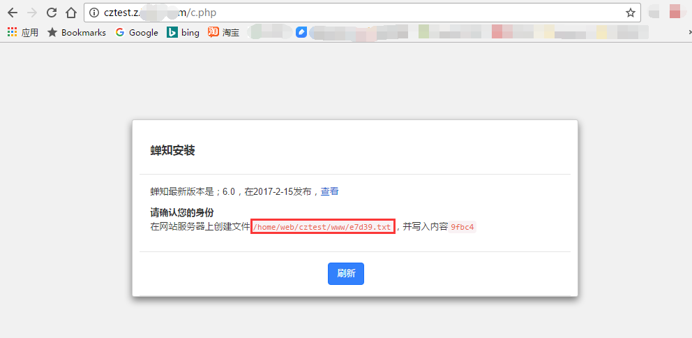Image resolution: width=692 pixels, height=338 pixels.
Task: Go back with the browser back arrow
Action: pyautogui.click(x=13, y=13)
